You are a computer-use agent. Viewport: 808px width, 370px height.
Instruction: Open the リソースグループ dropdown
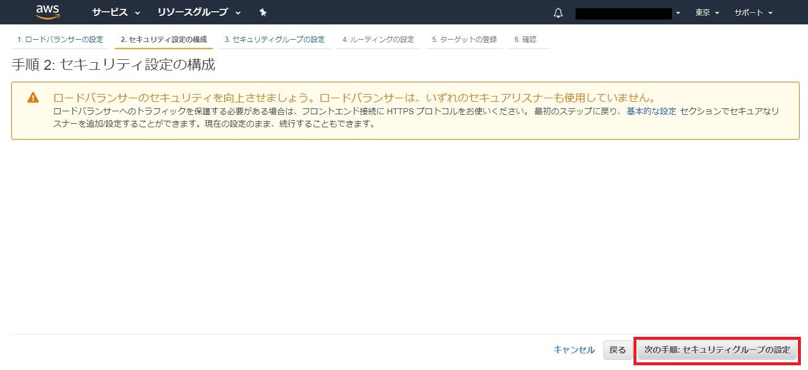pos(199,12)
